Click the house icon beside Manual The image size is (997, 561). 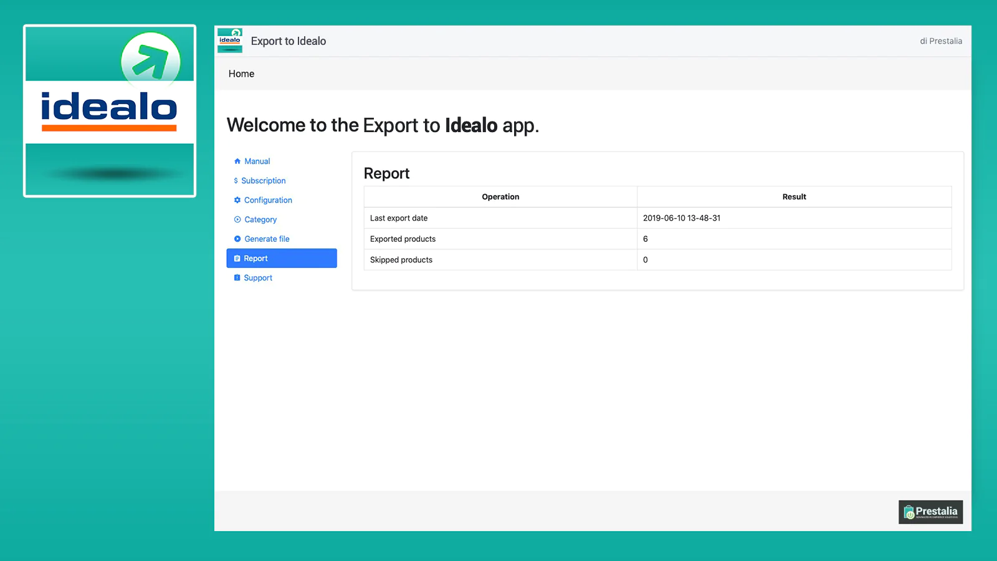237,161
